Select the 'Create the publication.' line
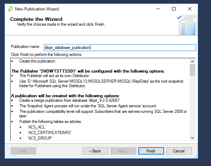Screen dimensions: 211x166 38,61
